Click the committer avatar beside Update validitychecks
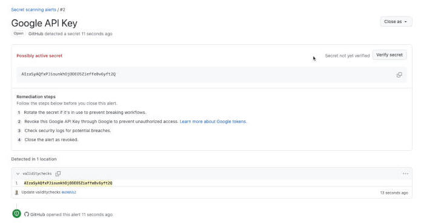The height and width of the screenshot is (224, 424). (16, 193)
